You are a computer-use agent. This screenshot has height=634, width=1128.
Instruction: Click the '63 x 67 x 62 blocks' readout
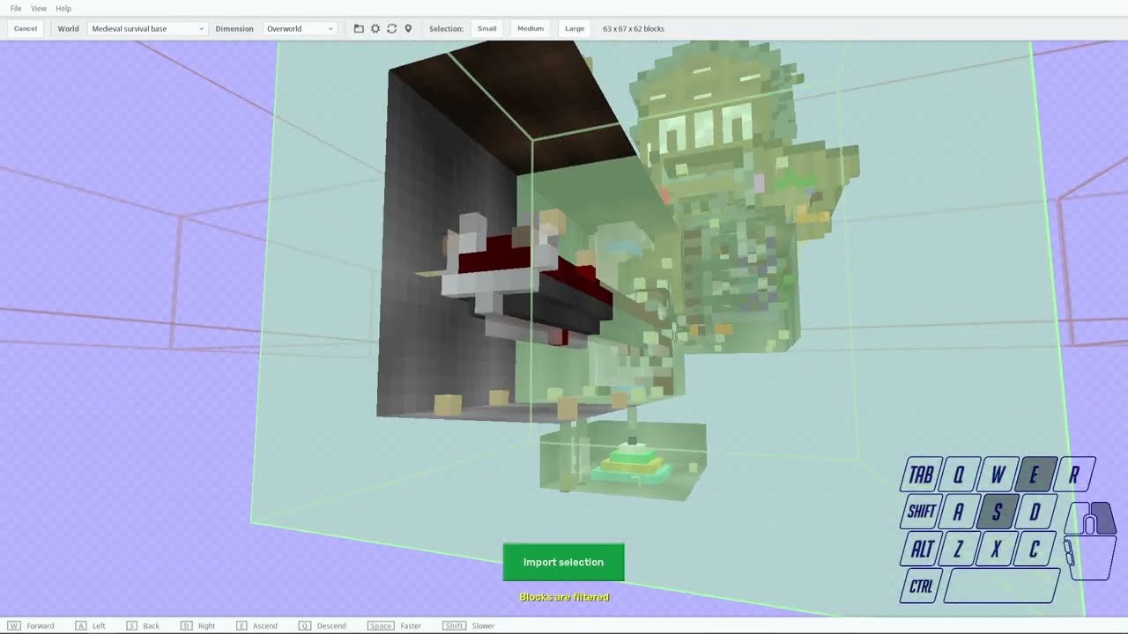[634, 28]
